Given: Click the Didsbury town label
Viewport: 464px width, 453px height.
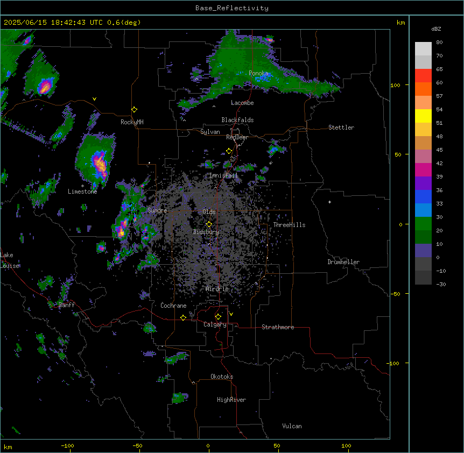Looking at the screenshot, I should [206, 232].
